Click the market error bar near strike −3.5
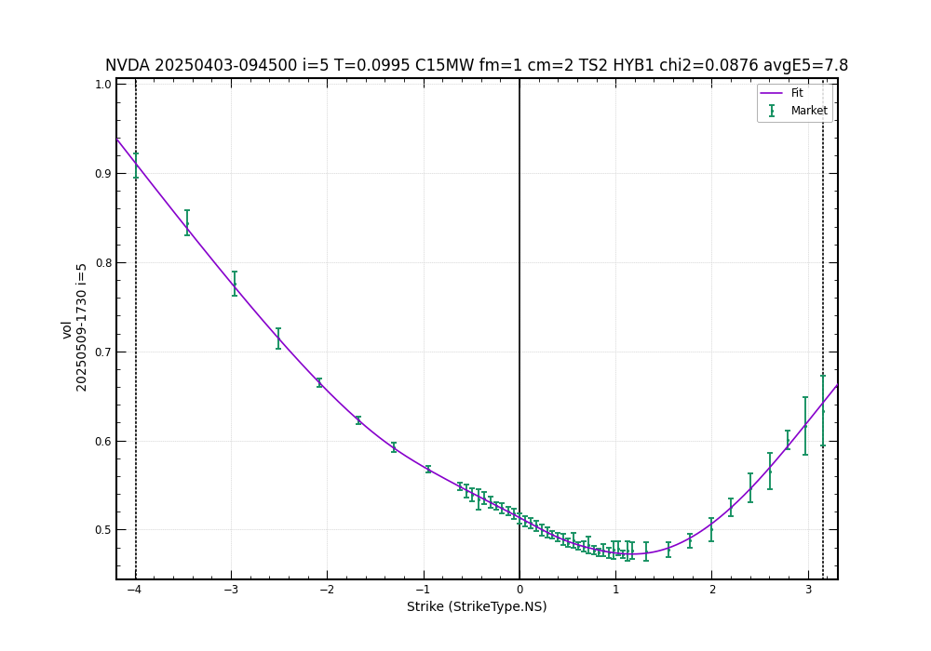The height and width of the screenshot is (651, 931). pos(187,223)
